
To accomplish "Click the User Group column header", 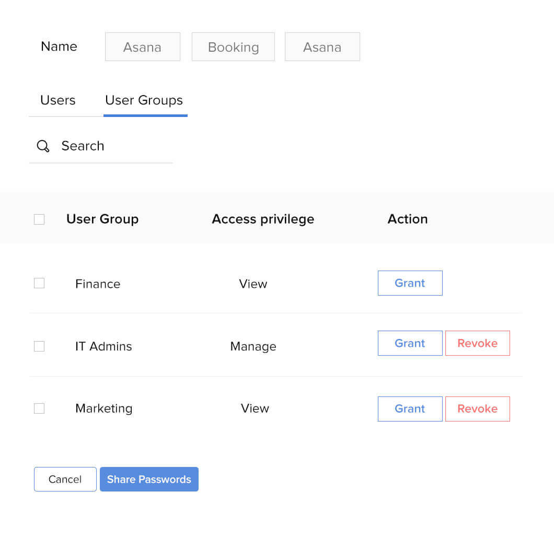I will pos(102,219).
